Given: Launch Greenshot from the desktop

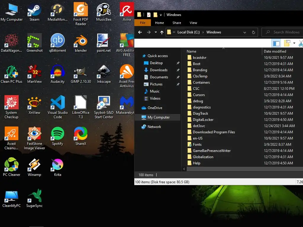Looking at the screenshot, I should coord(35,43).
